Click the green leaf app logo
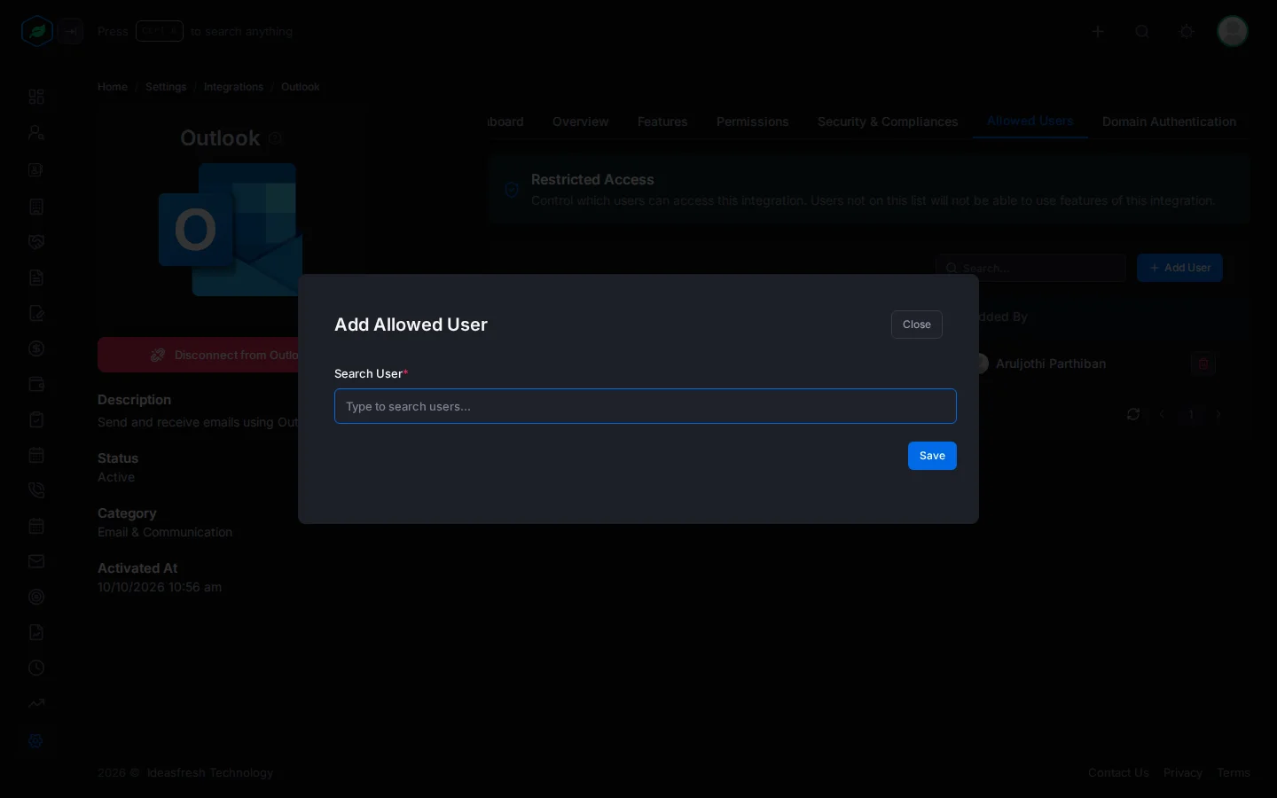1277x798 pixels. click(x=37, y=31)
